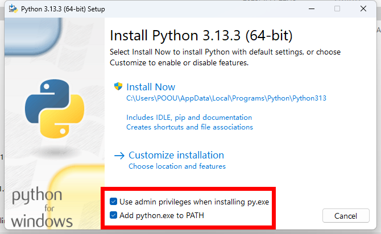Viewport: 381px width, 234px height.
Task: Minimize the Python Setup window
Action: (312, 9)
